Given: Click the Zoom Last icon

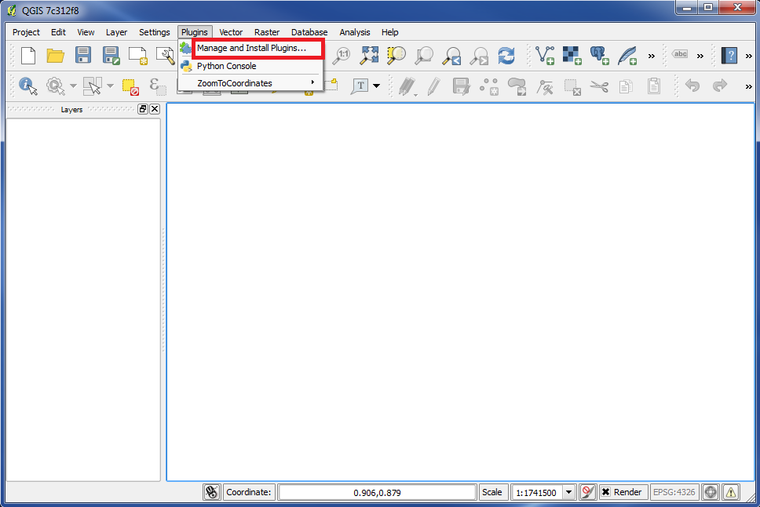Looking at the screenshot, I should (451, 56).
